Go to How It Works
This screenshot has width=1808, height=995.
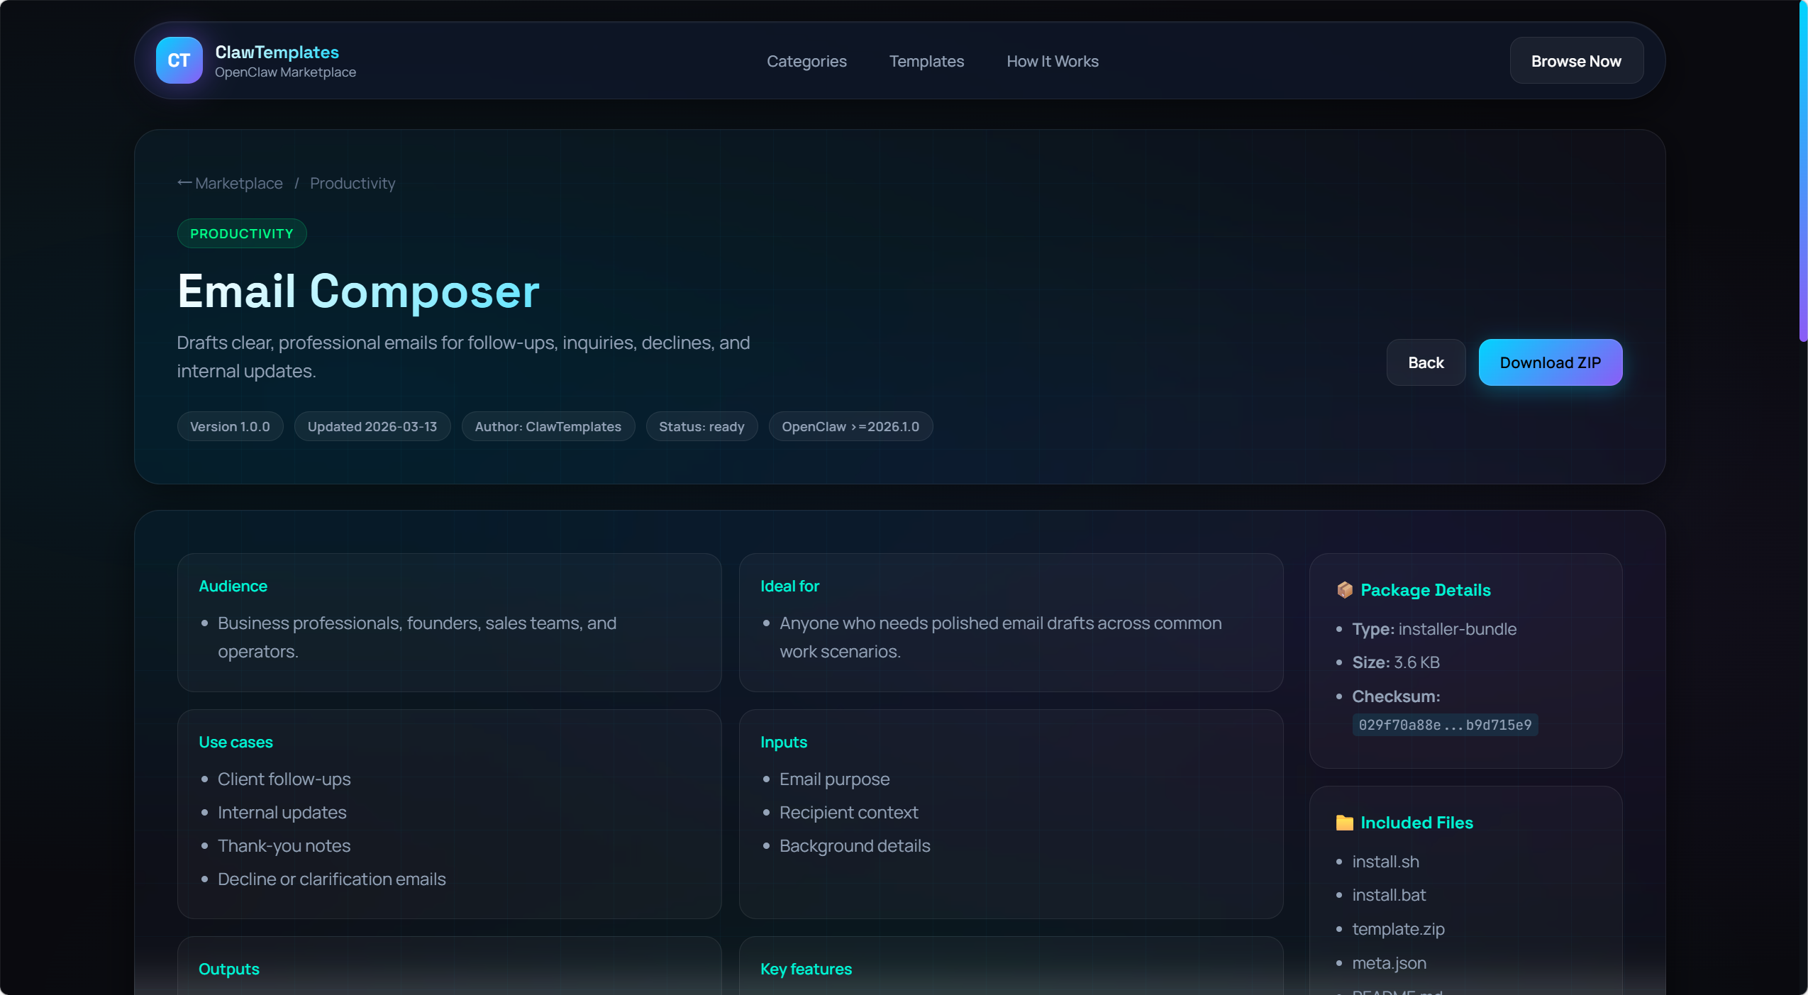coord(1052,61)
